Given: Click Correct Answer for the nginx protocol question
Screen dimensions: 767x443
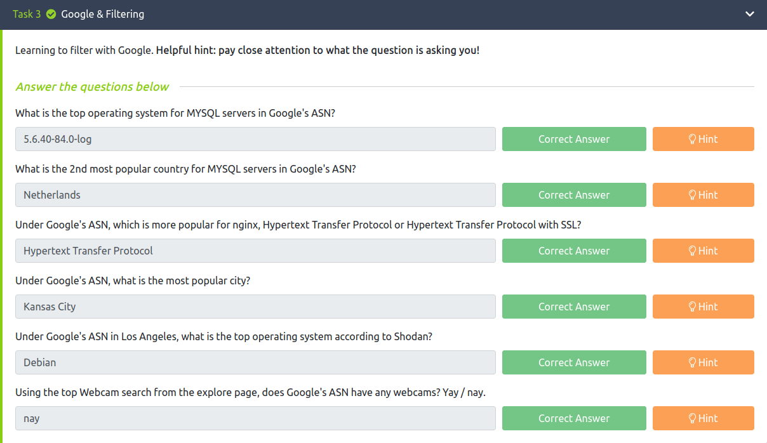Looking at the screenshot, I should (574, 251).
